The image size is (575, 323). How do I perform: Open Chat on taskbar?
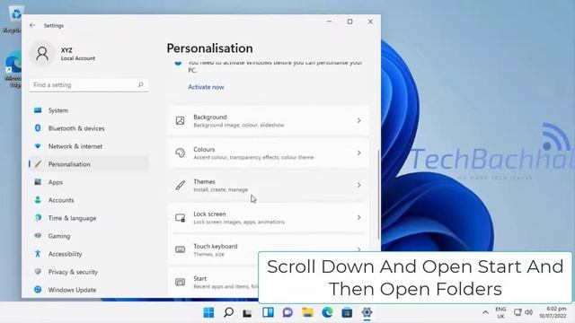click(287, 312)
